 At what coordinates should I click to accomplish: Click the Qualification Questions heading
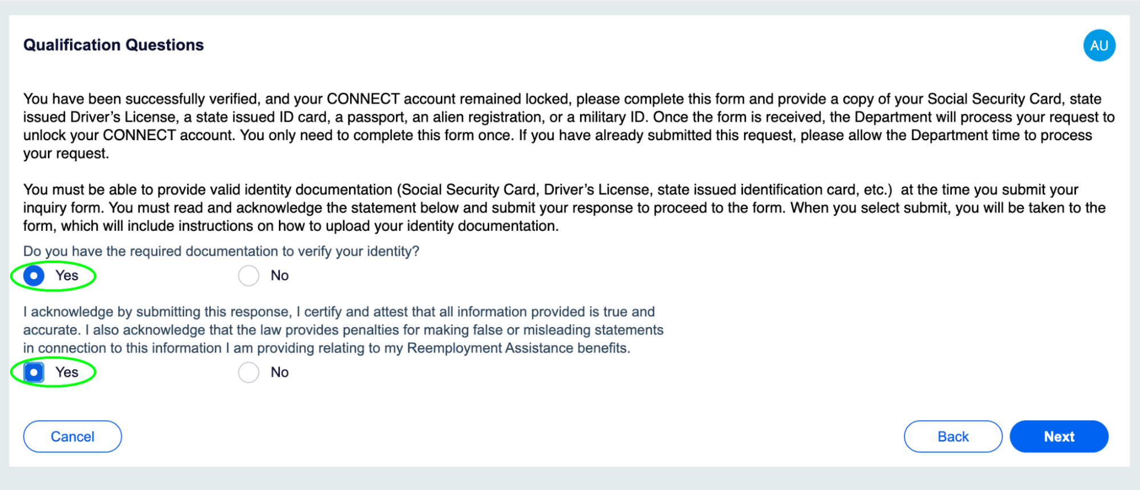(113, 45)
